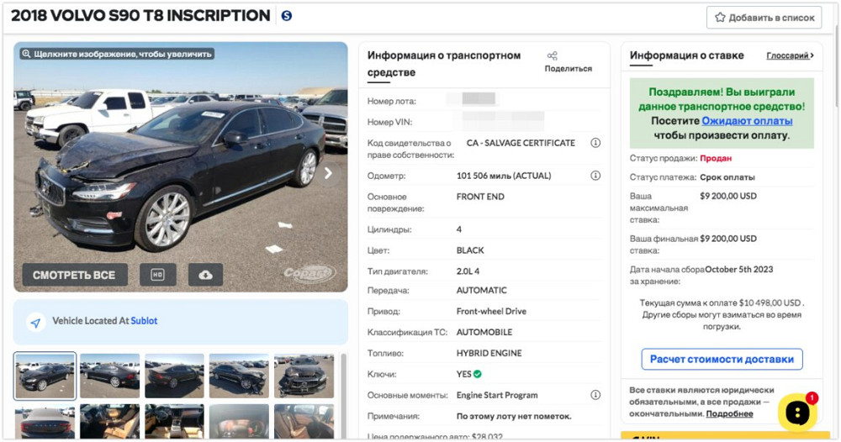Click the blue S badge beside title
This screenshot has width=841, height=442.
coord(287,16)
